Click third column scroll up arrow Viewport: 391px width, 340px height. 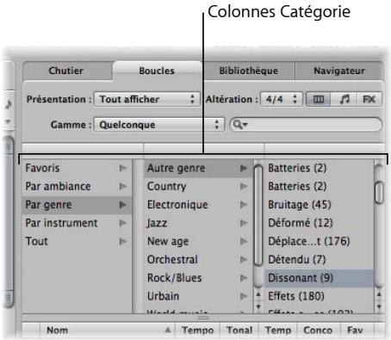click(379, 294)
